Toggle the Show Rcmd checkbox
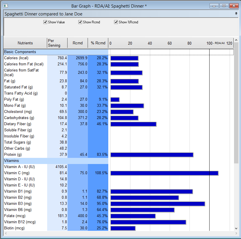This screenshot has height=239, width=241. pos(80,22)
